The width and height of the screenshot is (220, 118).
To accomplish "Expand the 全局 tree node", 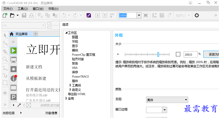I will (66, 98).
